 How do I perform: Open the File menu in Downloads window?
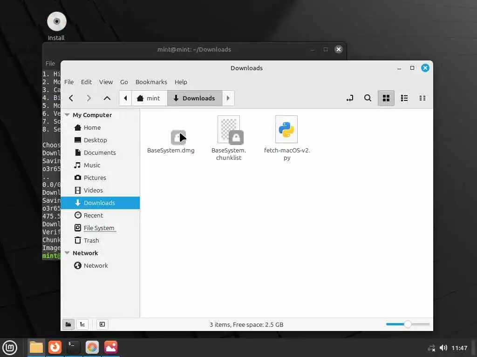pos(69,82)
